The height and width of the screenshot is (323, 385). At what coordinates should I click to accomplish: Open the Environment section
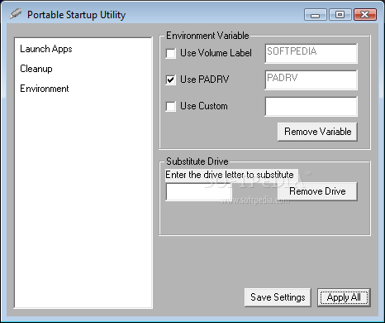pos(45,89)
